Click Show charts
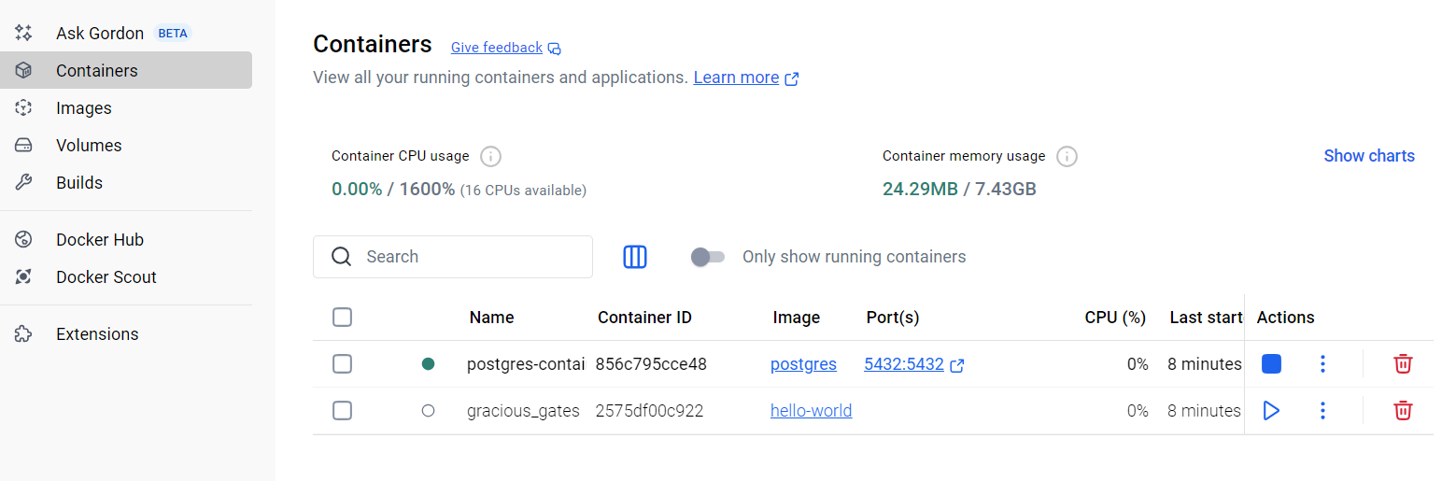The height and width of the screenshot is (481, 1456). tap(1369, 156)
